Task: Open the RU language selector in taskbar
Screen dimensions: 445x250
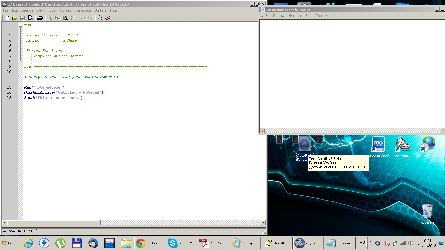Action: 362,243
